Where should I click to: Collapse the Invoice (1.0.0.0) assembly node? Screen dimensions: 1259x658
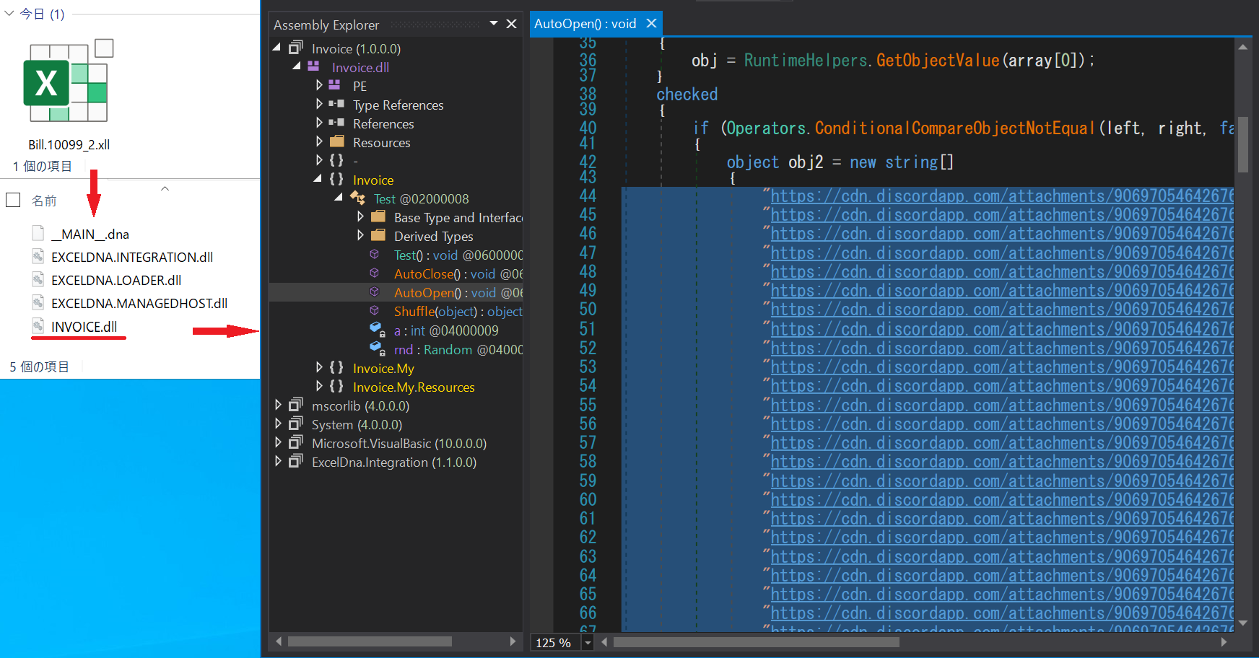tap(276, 48)
